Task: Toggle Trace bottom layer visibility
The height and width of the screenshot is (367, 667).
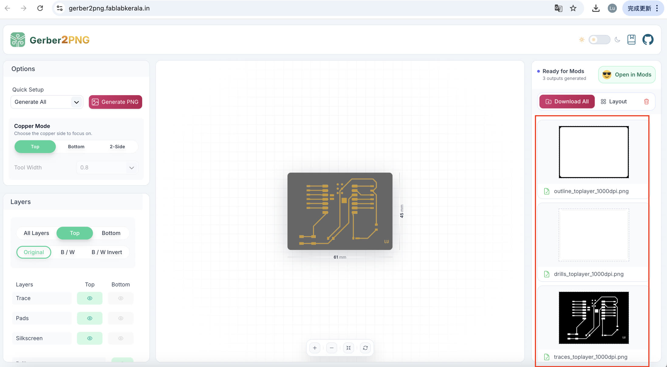Action: click(x=121, y=298)
